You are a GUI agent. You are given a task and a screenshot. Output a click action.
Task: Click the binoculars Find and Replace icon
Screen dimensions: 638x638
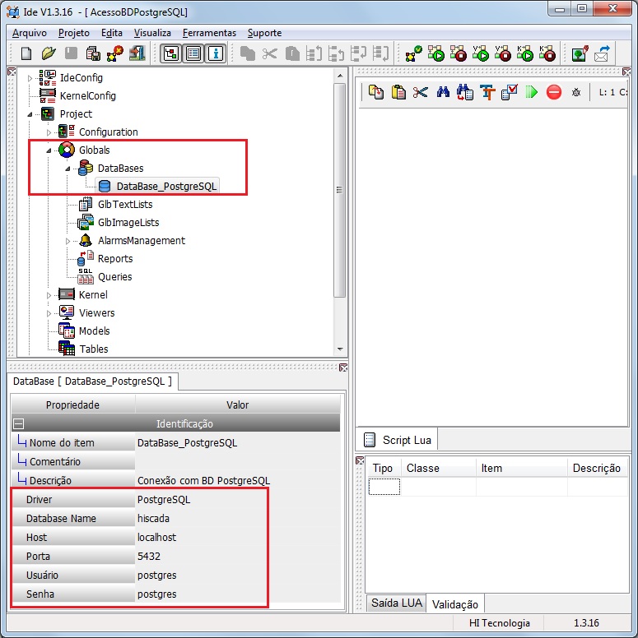pos(465,92)
